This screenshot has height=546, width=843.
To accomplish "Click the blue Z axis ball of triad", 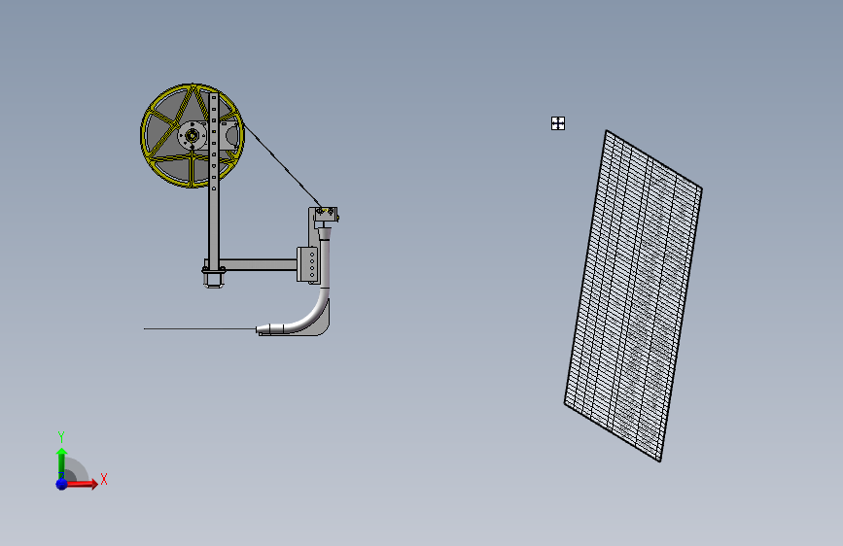I will pos(62,484).
